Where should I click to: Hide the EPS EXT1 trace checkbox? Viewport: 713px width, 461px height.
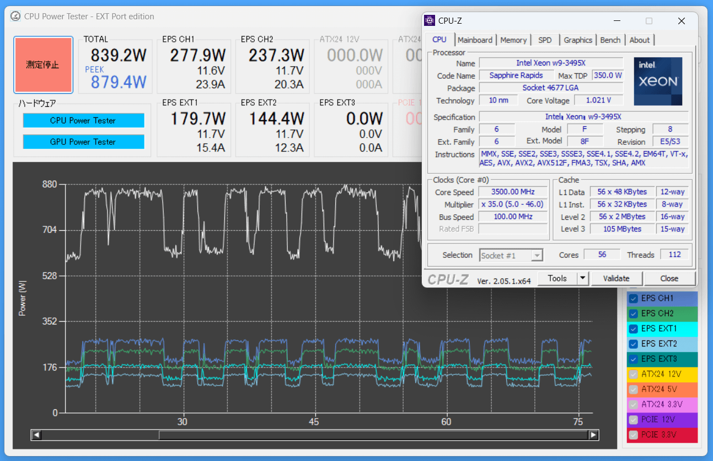point(634,329)
